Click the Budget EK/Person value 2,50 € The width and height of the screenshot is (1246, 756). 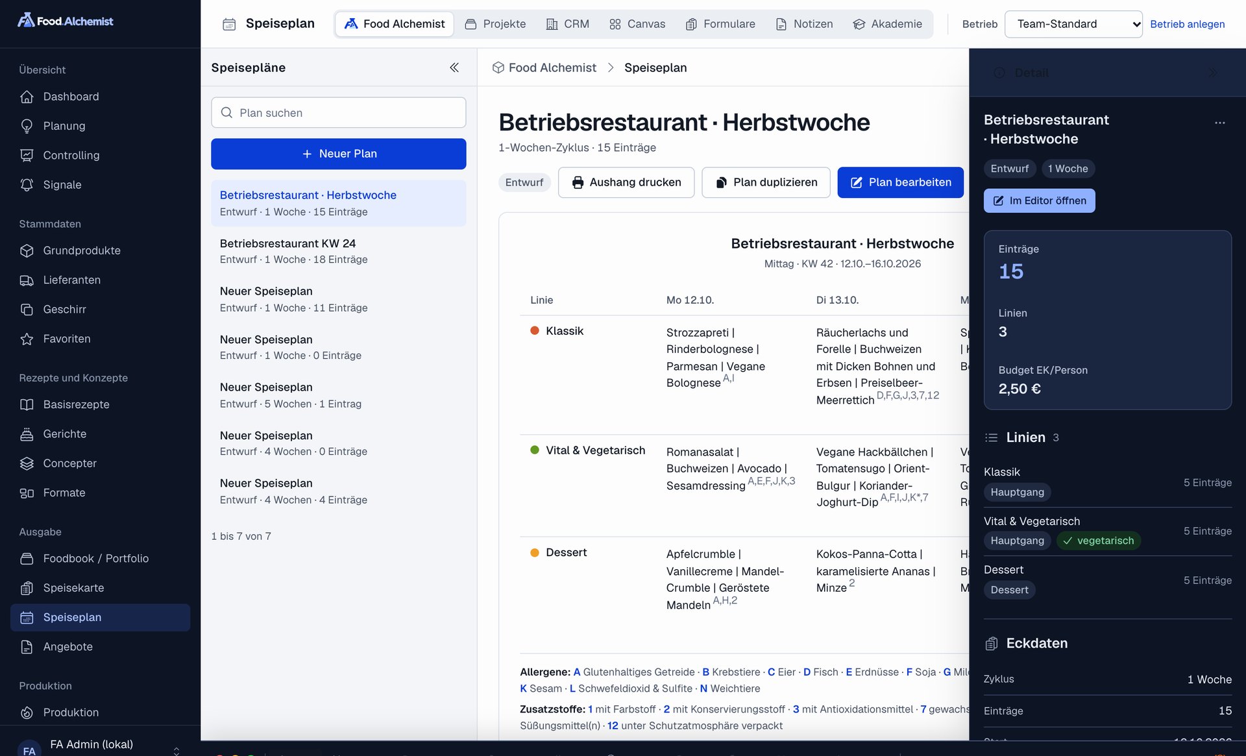1020,389
